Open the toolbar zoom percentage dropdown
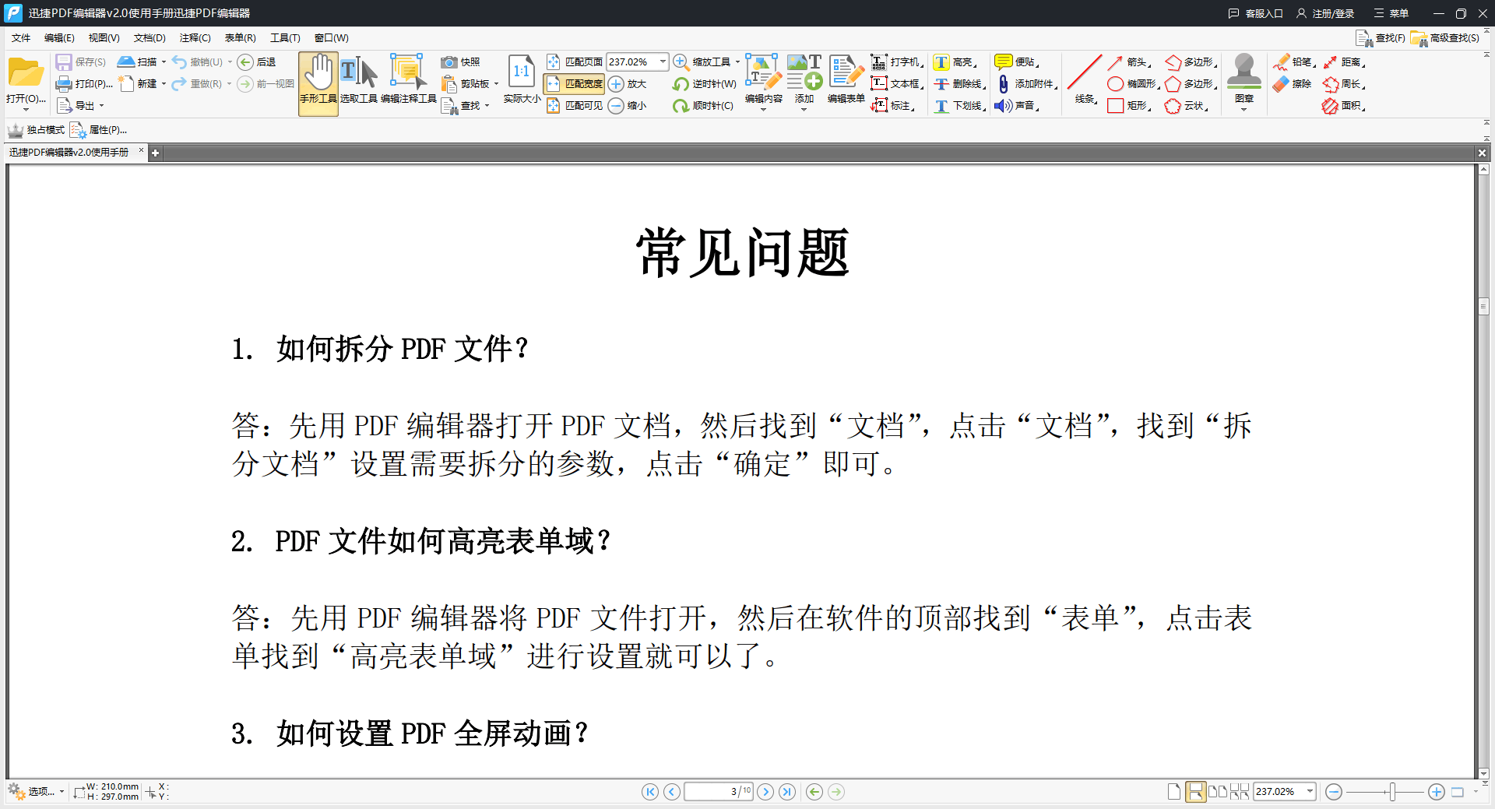Viewport: 1495px width, 809px height. 663,62
